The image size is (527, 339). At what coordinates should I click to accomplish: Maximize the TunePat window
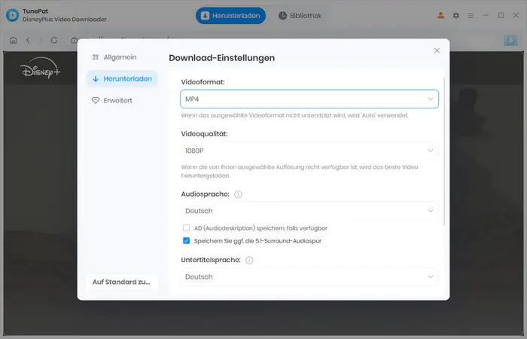pos(501,16)
